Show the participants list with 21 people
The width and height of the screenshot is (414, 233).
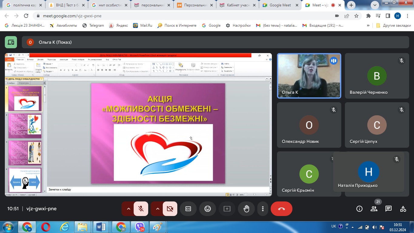coord(374,209)
